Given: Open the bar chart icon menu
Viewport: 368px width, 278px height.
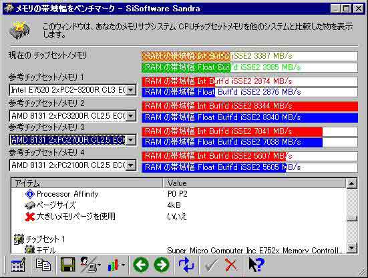Looking at the screenshot, I should (114, 265).
